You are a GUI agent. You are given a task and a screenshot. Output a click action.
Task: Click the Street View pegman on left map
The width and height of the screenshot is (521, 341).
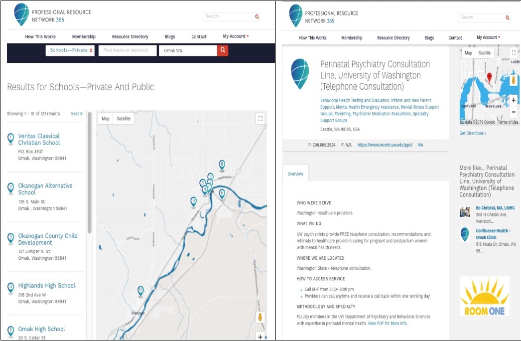(260, 317)
